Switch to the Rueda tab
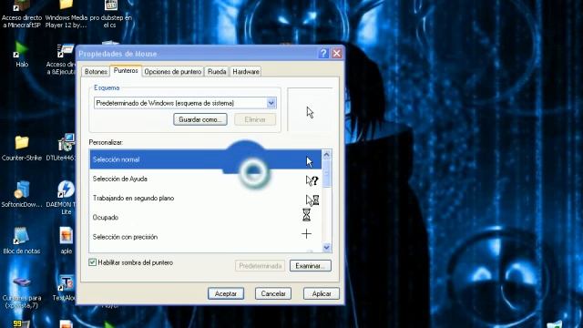The height and width of the screenshot is (328, 583). click(x=217, y=71)
